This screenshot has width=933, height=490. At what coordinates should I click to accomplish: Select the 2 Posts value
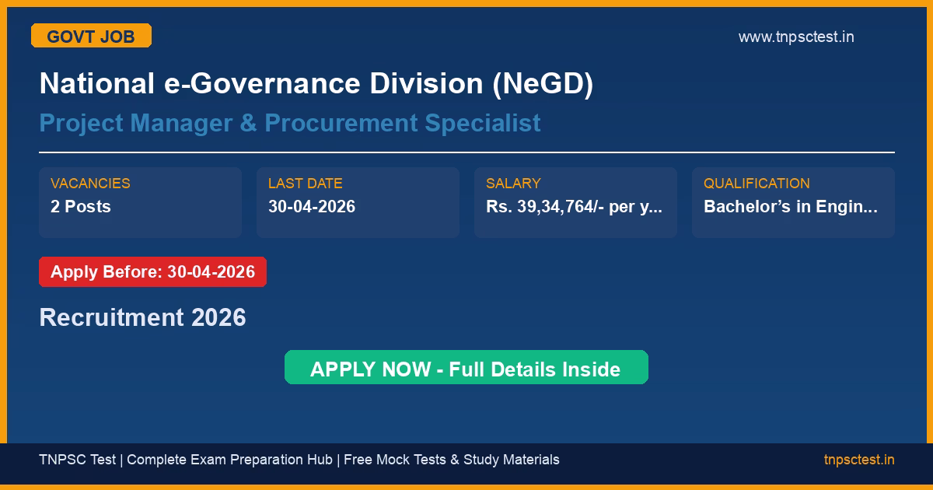tap(81, 206)
